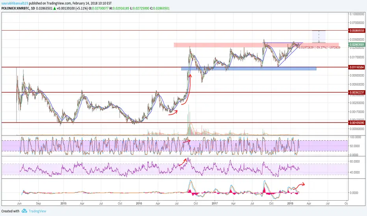The image size is (367, 216).
Task: Click the 0.00170000 price axis value
Action: (x=357, y=112)
